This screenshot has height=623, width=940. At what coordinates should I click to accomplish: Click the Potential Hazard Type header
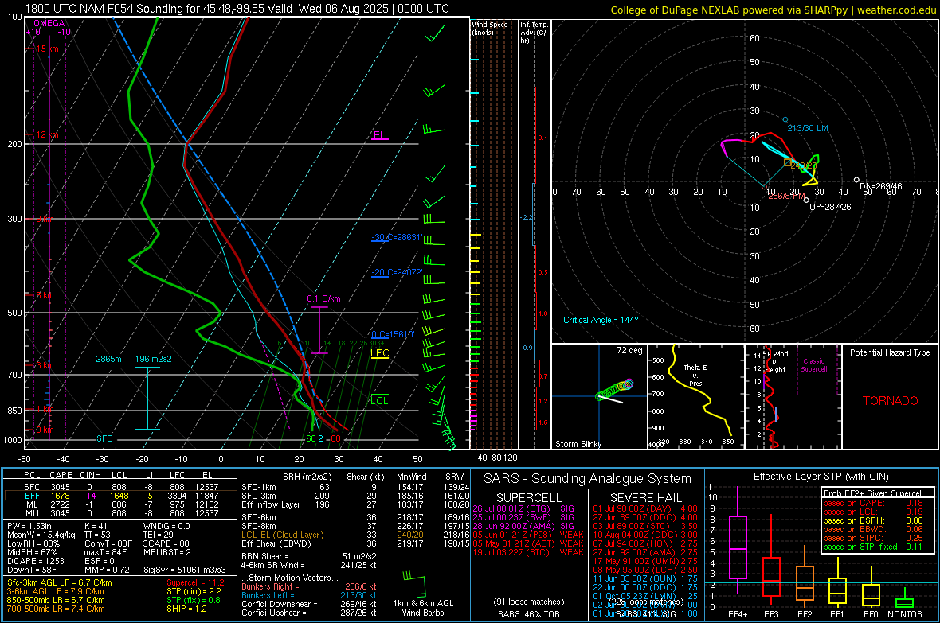(890, 352)
